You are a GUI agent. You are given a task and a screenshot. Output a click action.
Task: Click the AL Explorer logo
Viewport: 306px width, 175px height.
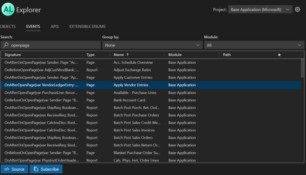point(8,10)
